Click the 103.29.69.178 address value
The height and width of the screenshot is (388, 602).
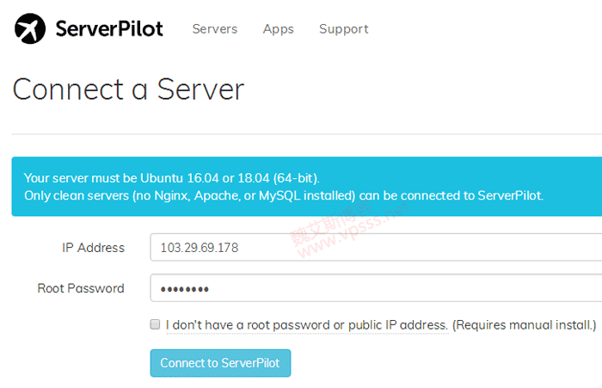click(200, 248)
